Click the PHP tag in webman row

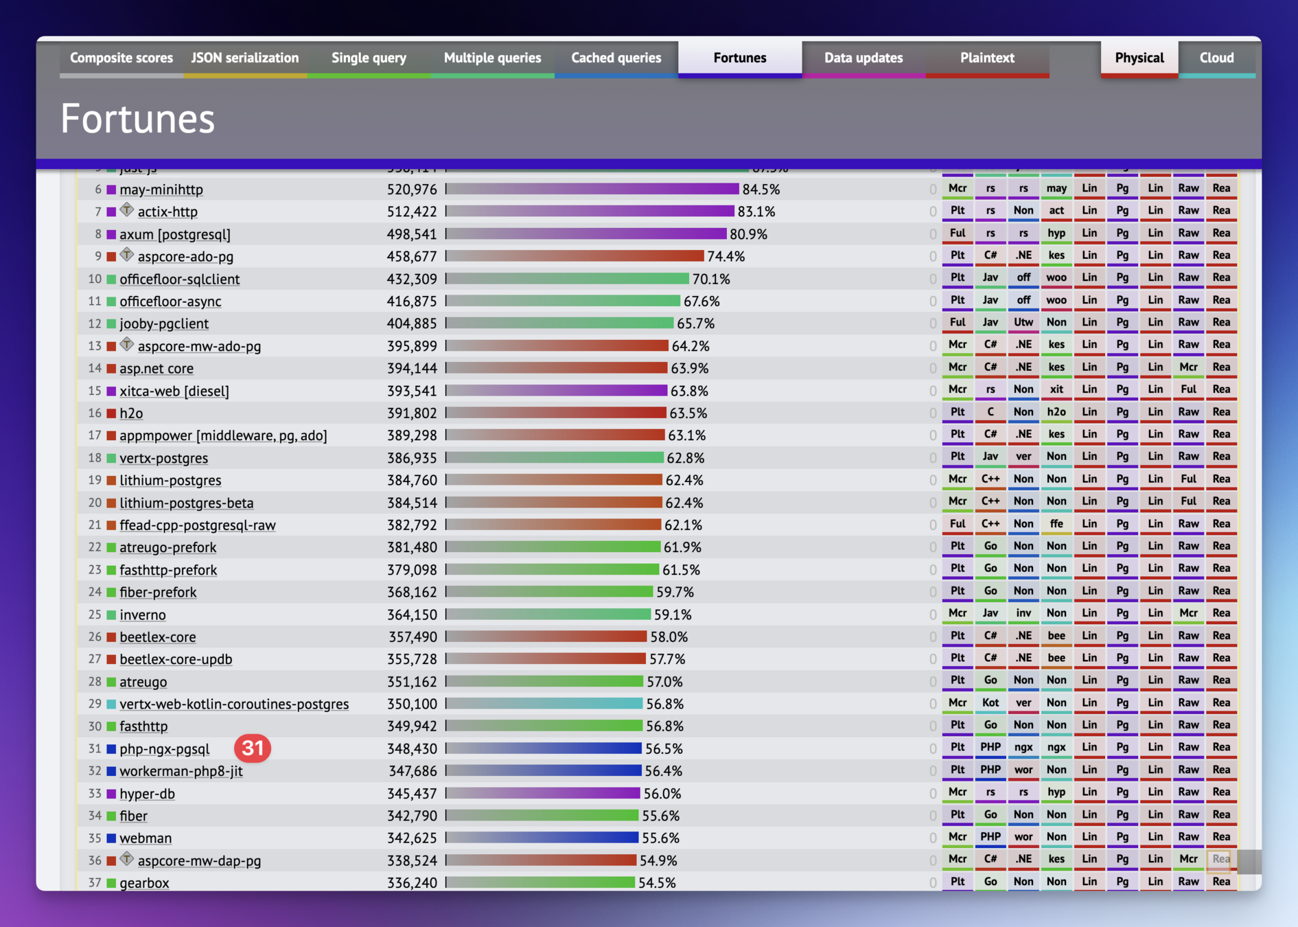990,837
